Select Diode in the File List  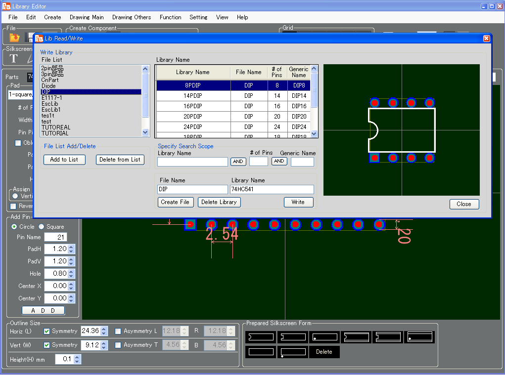[x=91, y=86]
